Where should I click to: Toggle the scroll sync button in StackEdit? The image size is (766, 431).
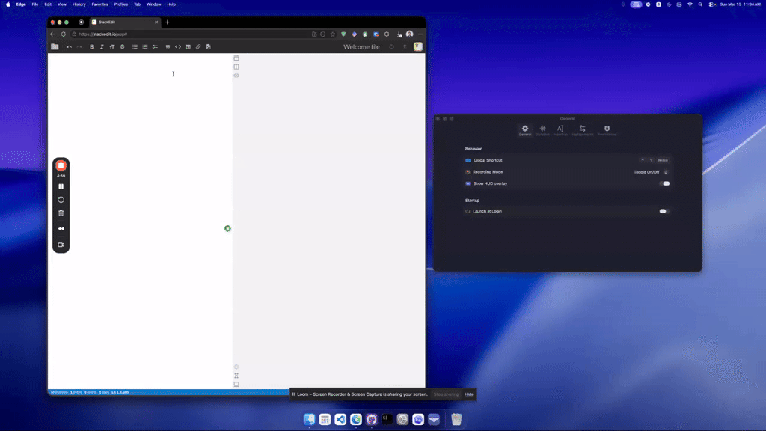pyautogui.click(x=236, y=376)
